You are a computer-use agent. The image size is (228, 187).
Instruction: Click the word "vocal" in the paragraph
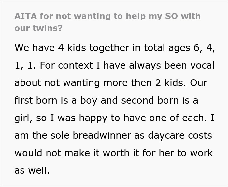coord(200,65)
